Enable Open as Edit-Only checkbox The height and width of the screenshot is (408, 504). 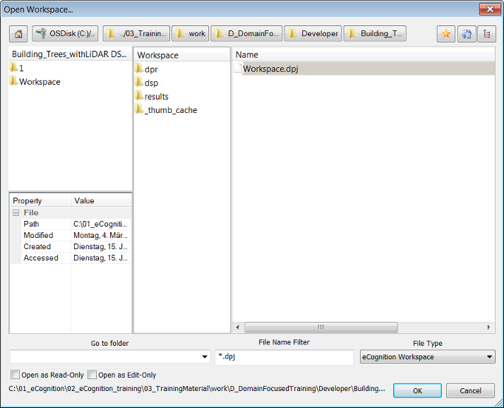(x=92, y=375)
